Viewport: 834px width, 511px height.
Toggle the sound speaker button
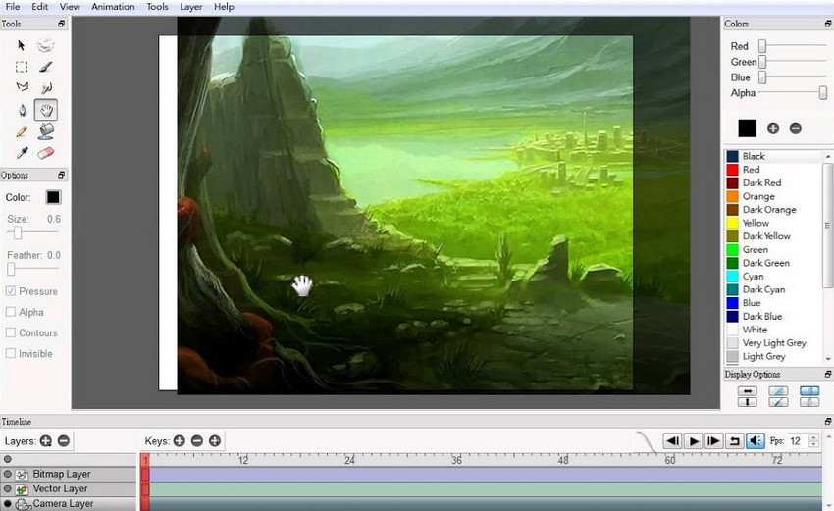point(756,440)
